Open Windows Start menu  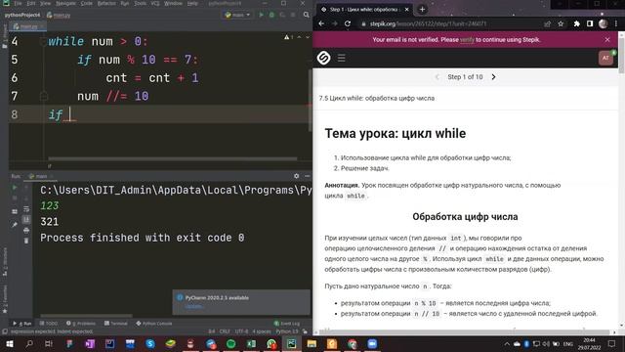(x=10, y=343)
